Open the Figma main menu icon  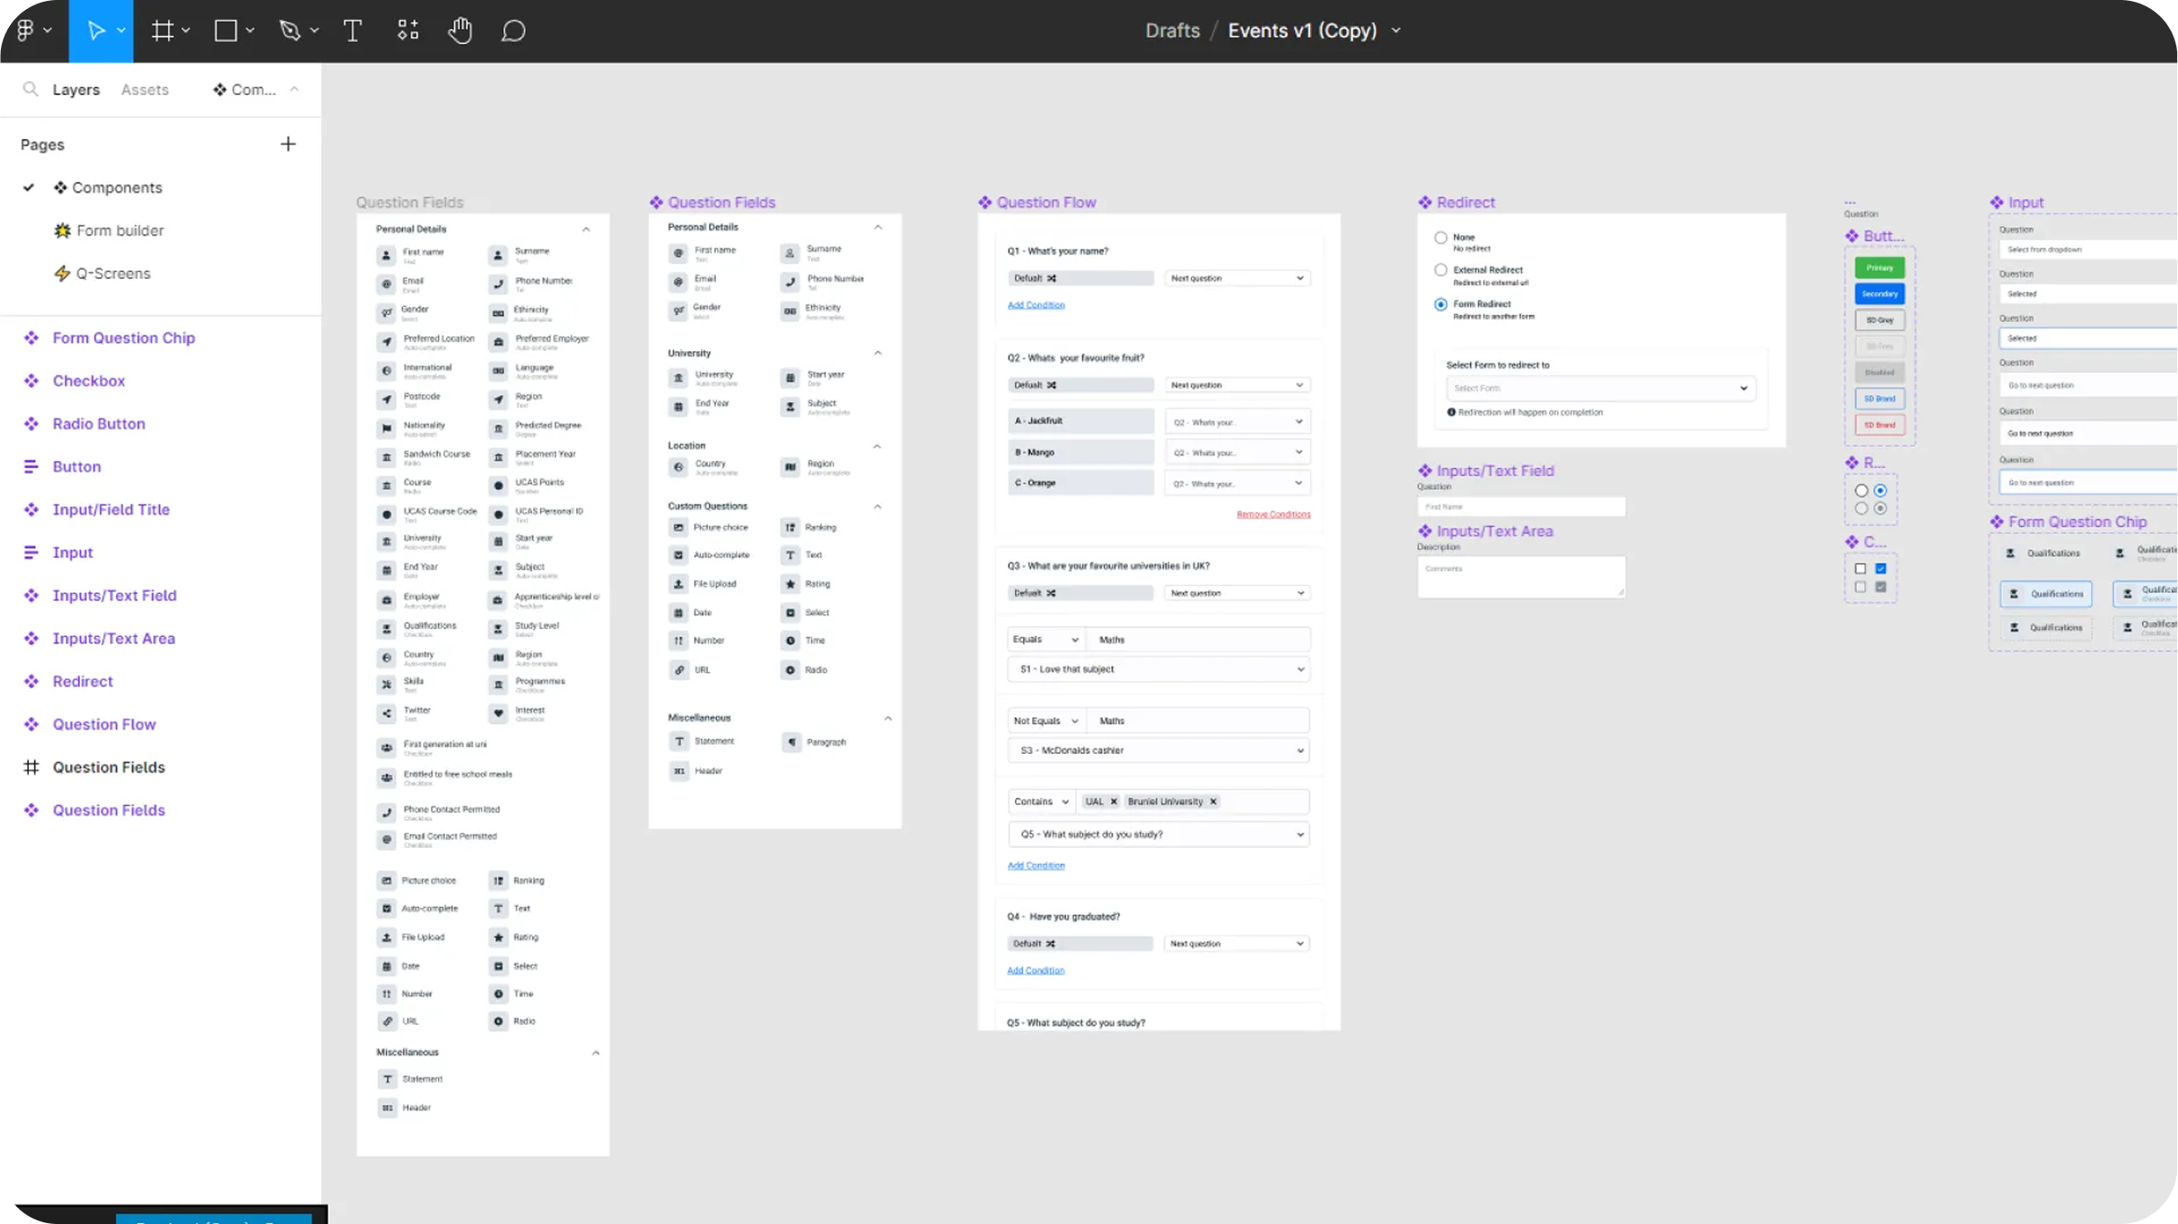[x=25, y=31]
